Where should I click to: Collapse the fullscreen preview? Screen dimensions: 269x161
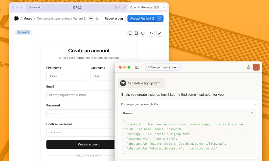[160, 33]
